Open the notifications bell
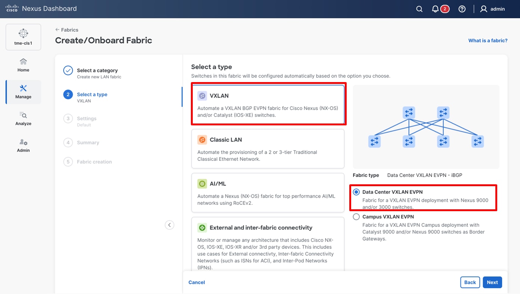This screenshot has height=294, width=520. point(435,9)
